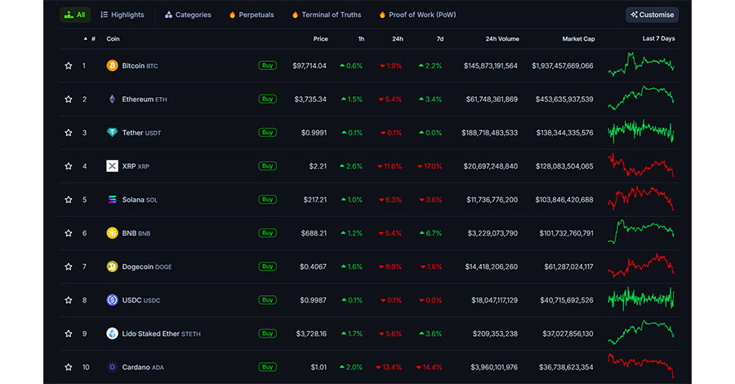Open Bitcoin 7-day sparkline chart
This screenshot has width=735, height=384.
pyautogui.click(x=641, y=64)
